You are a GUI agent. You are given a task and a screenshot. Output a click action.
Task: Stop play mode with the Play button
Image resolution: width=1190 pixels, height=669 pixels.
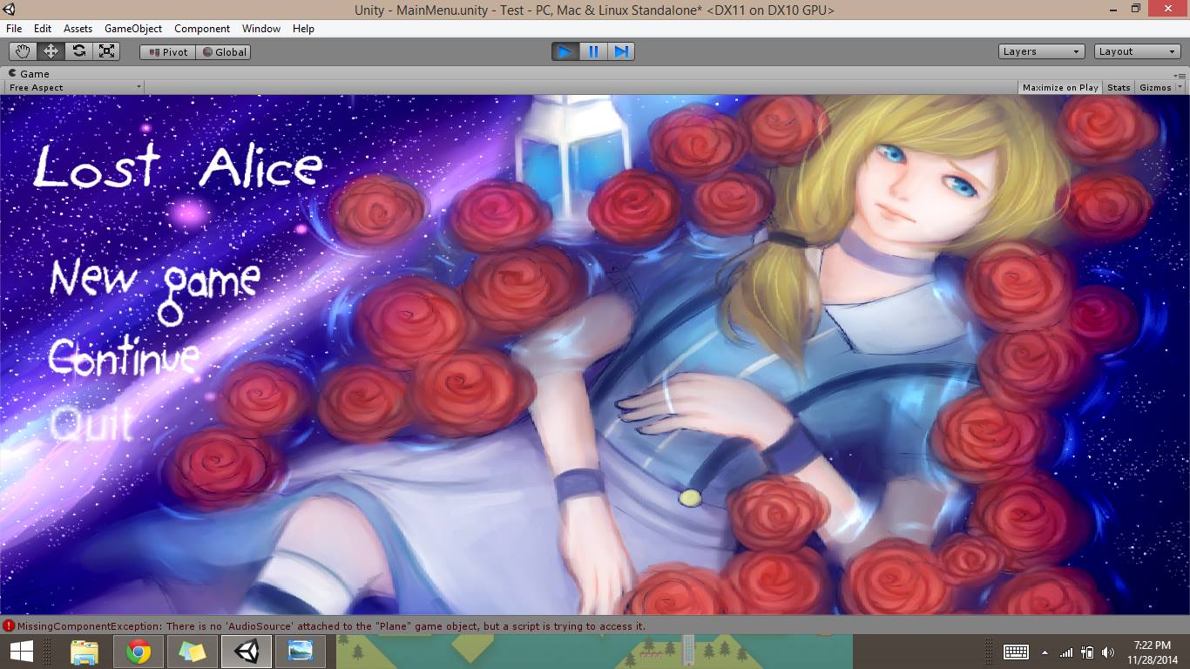(x=565, y=51)
